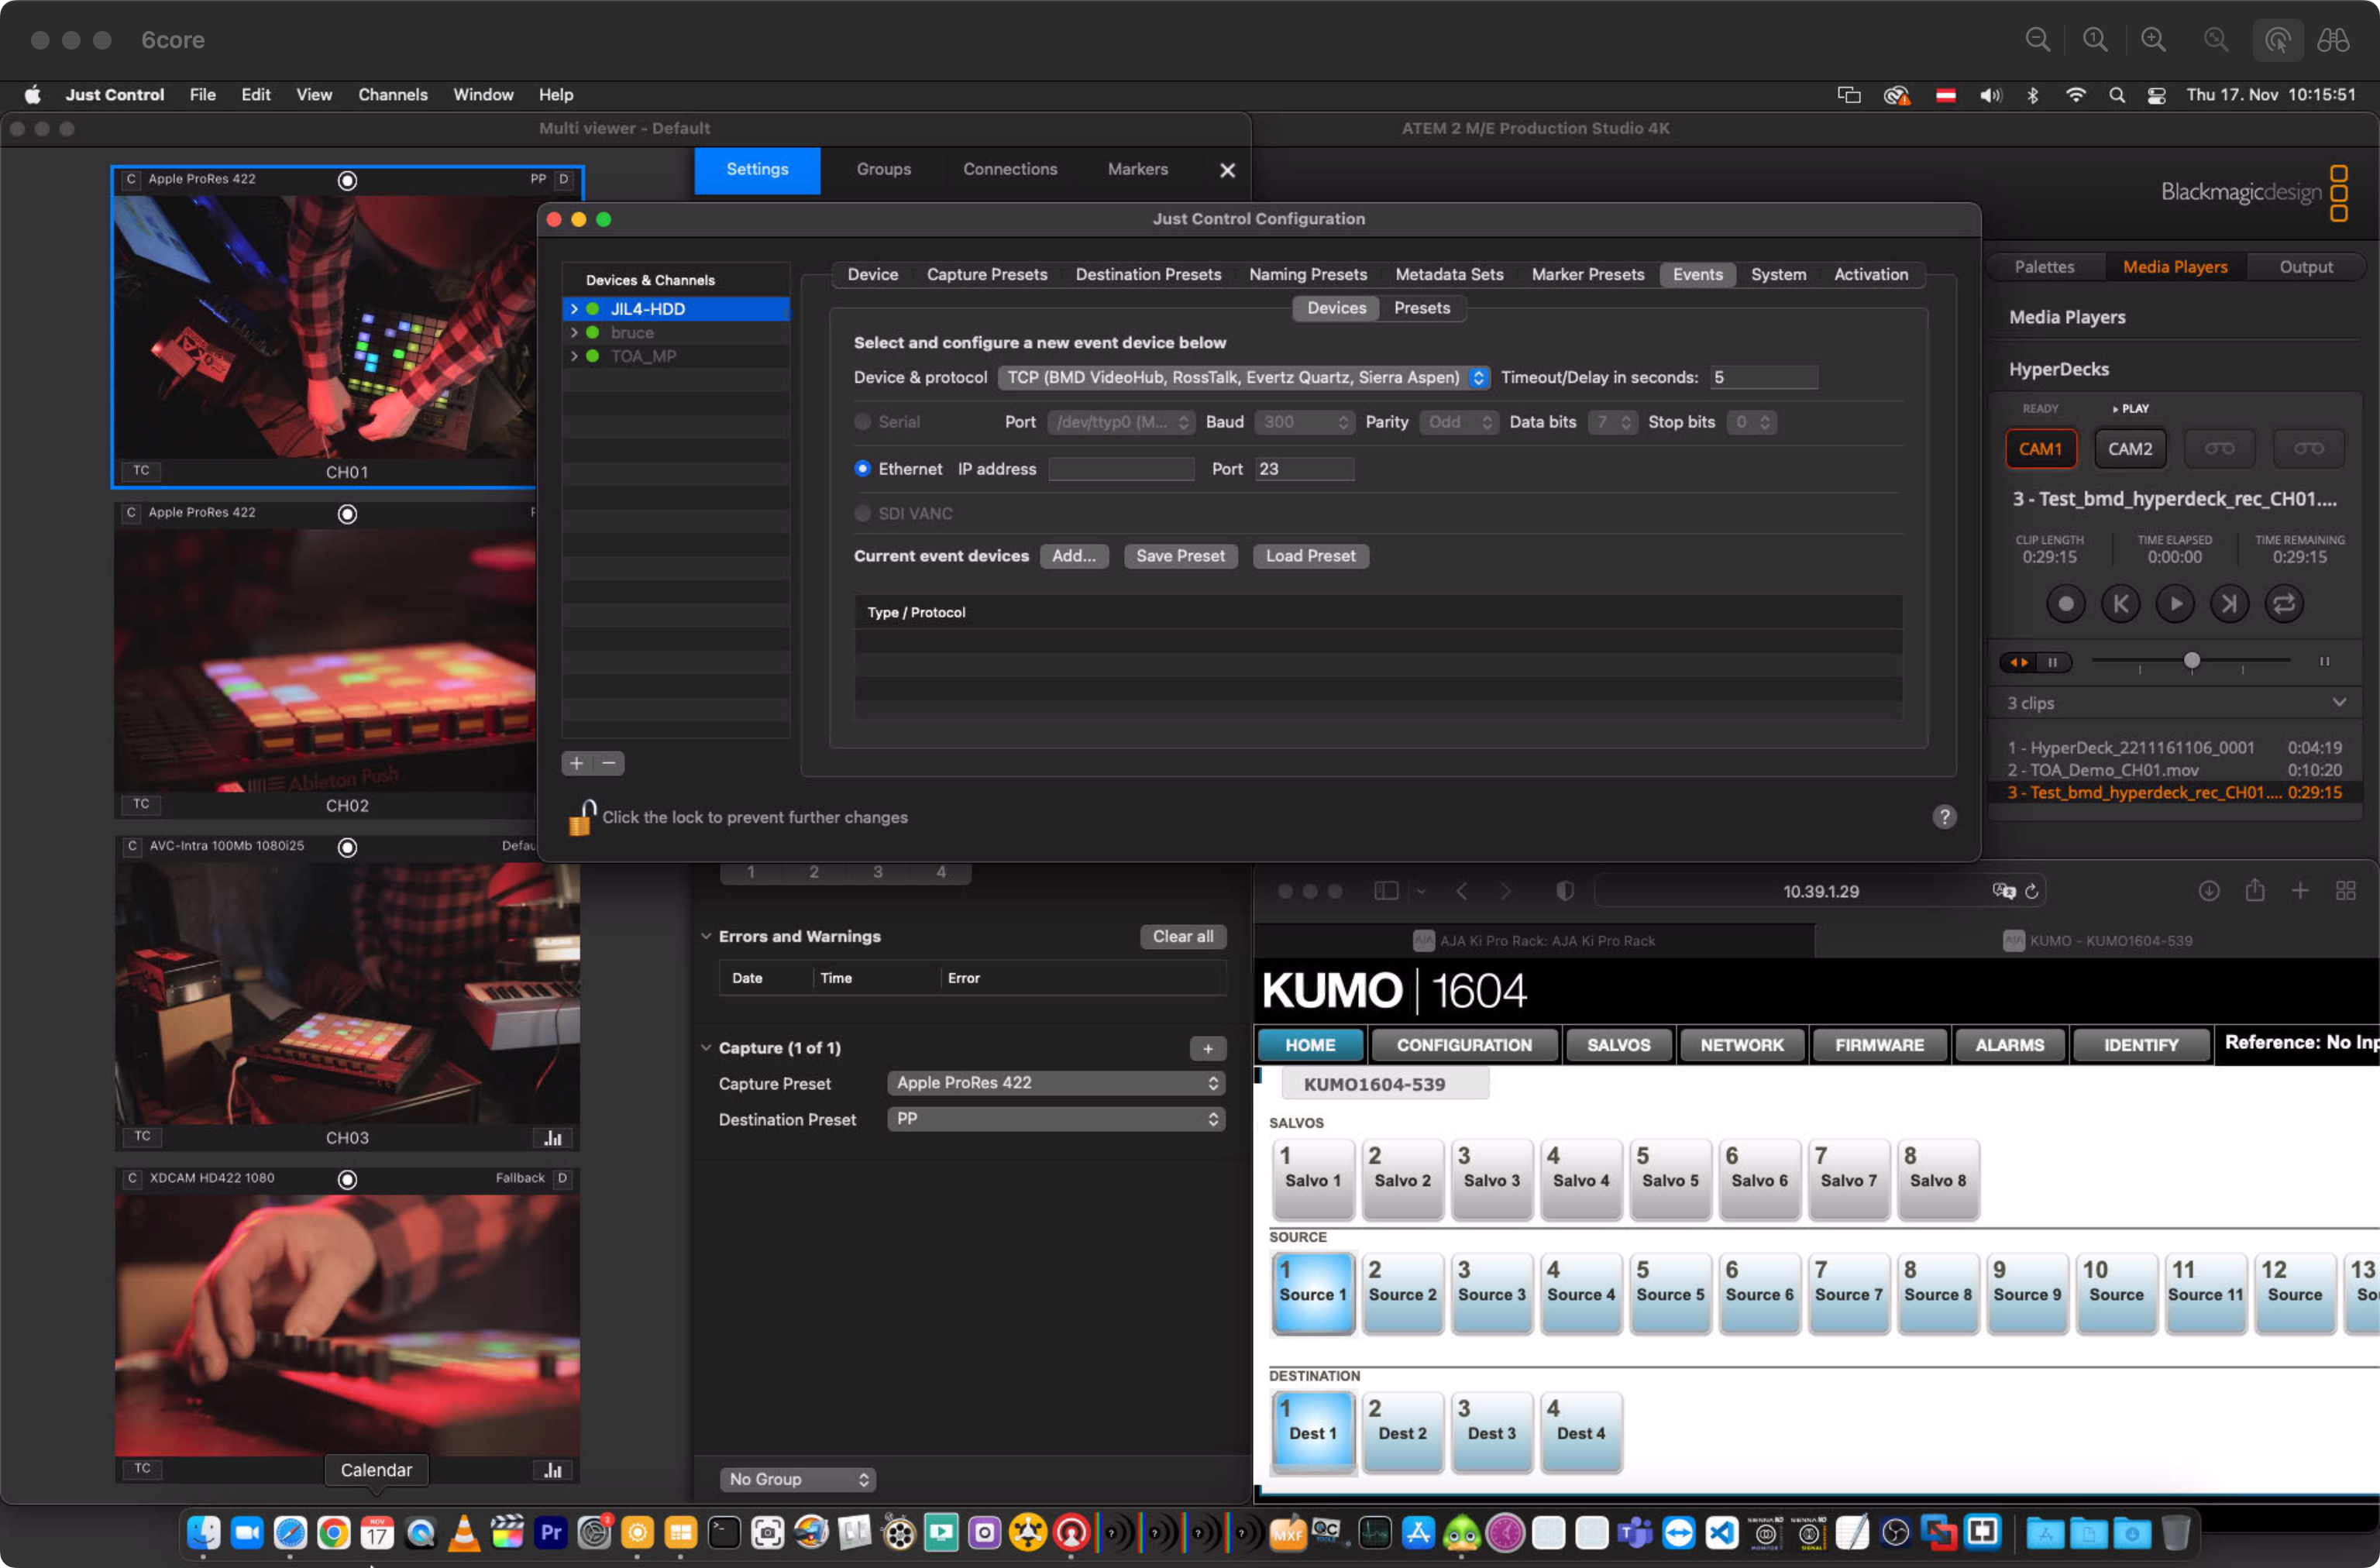Clear all errors and warnings
Screen dimensions: 2380x1568
1183,936
